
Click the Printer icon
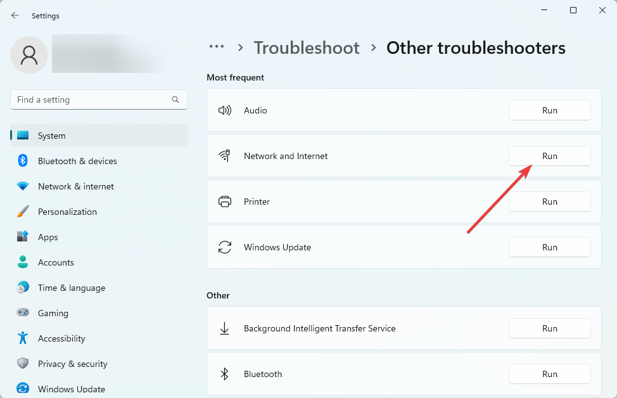point(225,202)
